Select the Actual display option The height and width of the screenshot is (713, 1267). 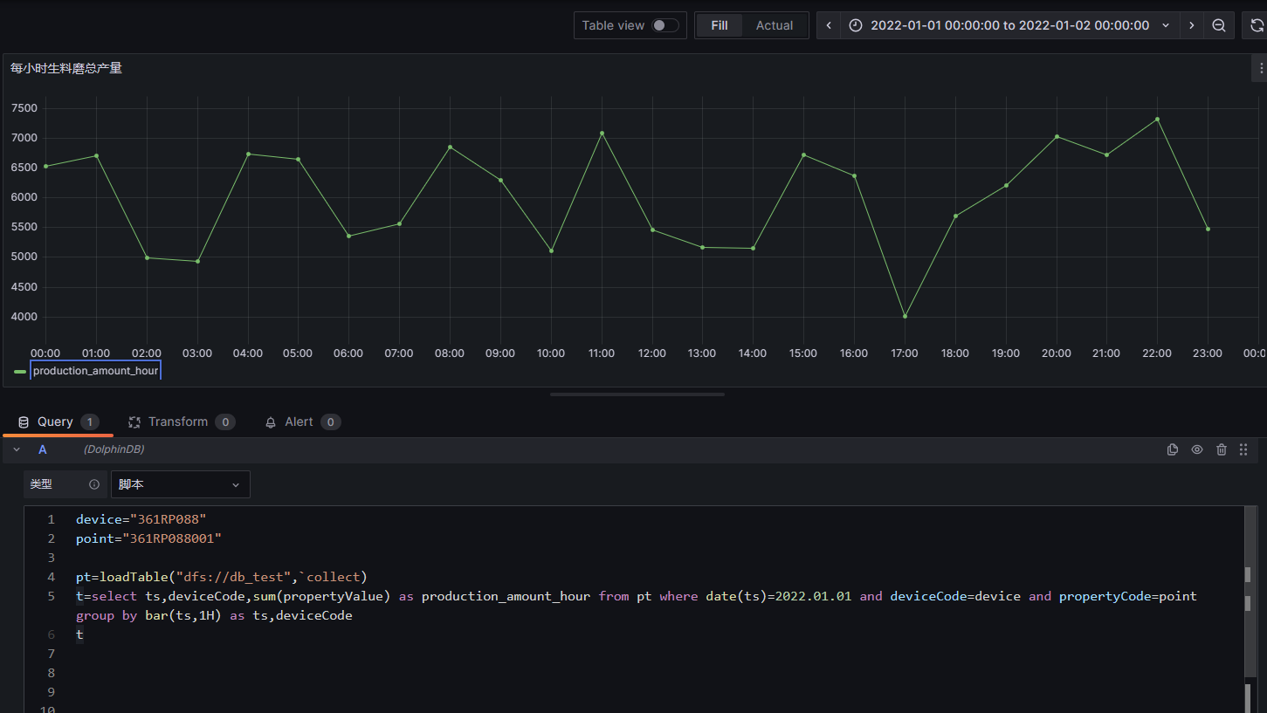coord(774,25)
